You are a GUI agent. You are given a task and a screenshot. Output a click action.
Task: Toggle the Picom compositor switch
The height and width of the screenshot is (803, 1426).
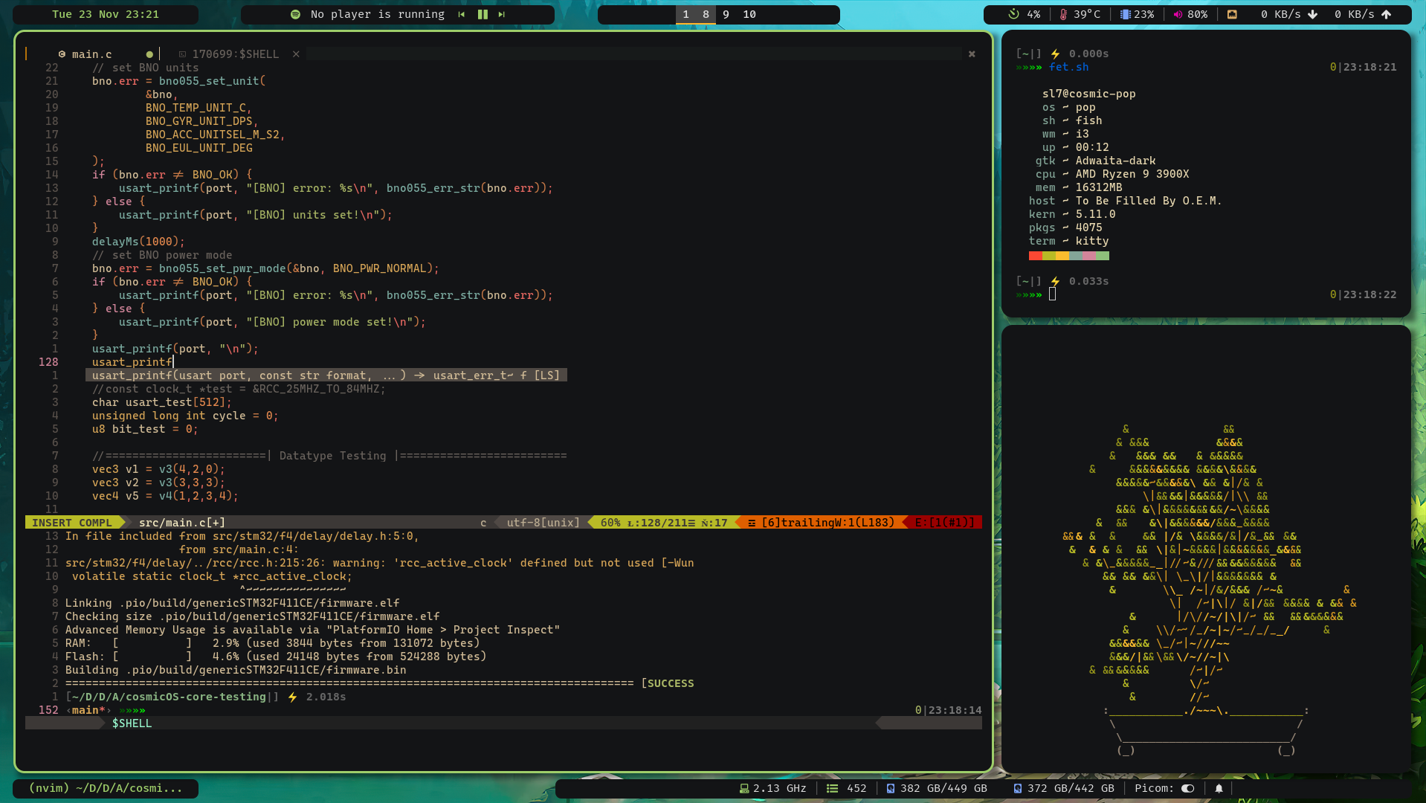click(1188, 788)
